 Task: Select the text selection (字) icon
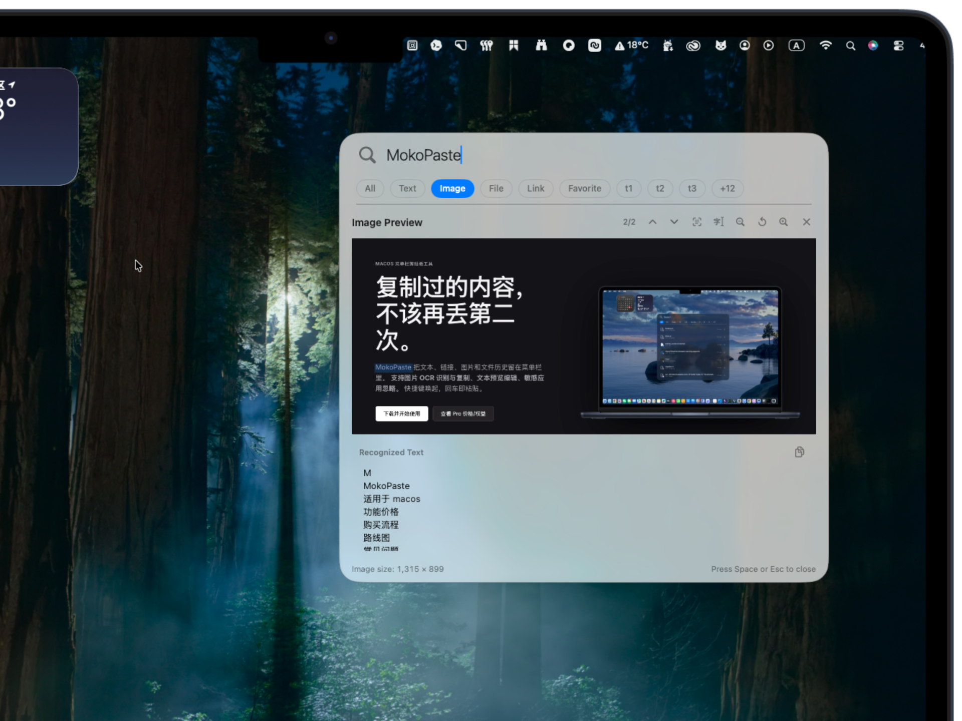pos(718,222)
